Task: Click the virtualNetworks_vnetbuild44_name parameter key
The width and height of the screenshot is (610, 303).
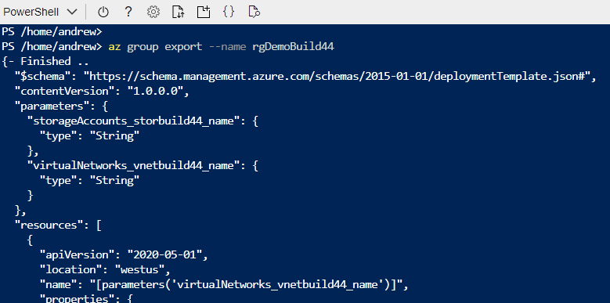Action: click(x=132, y=166)
